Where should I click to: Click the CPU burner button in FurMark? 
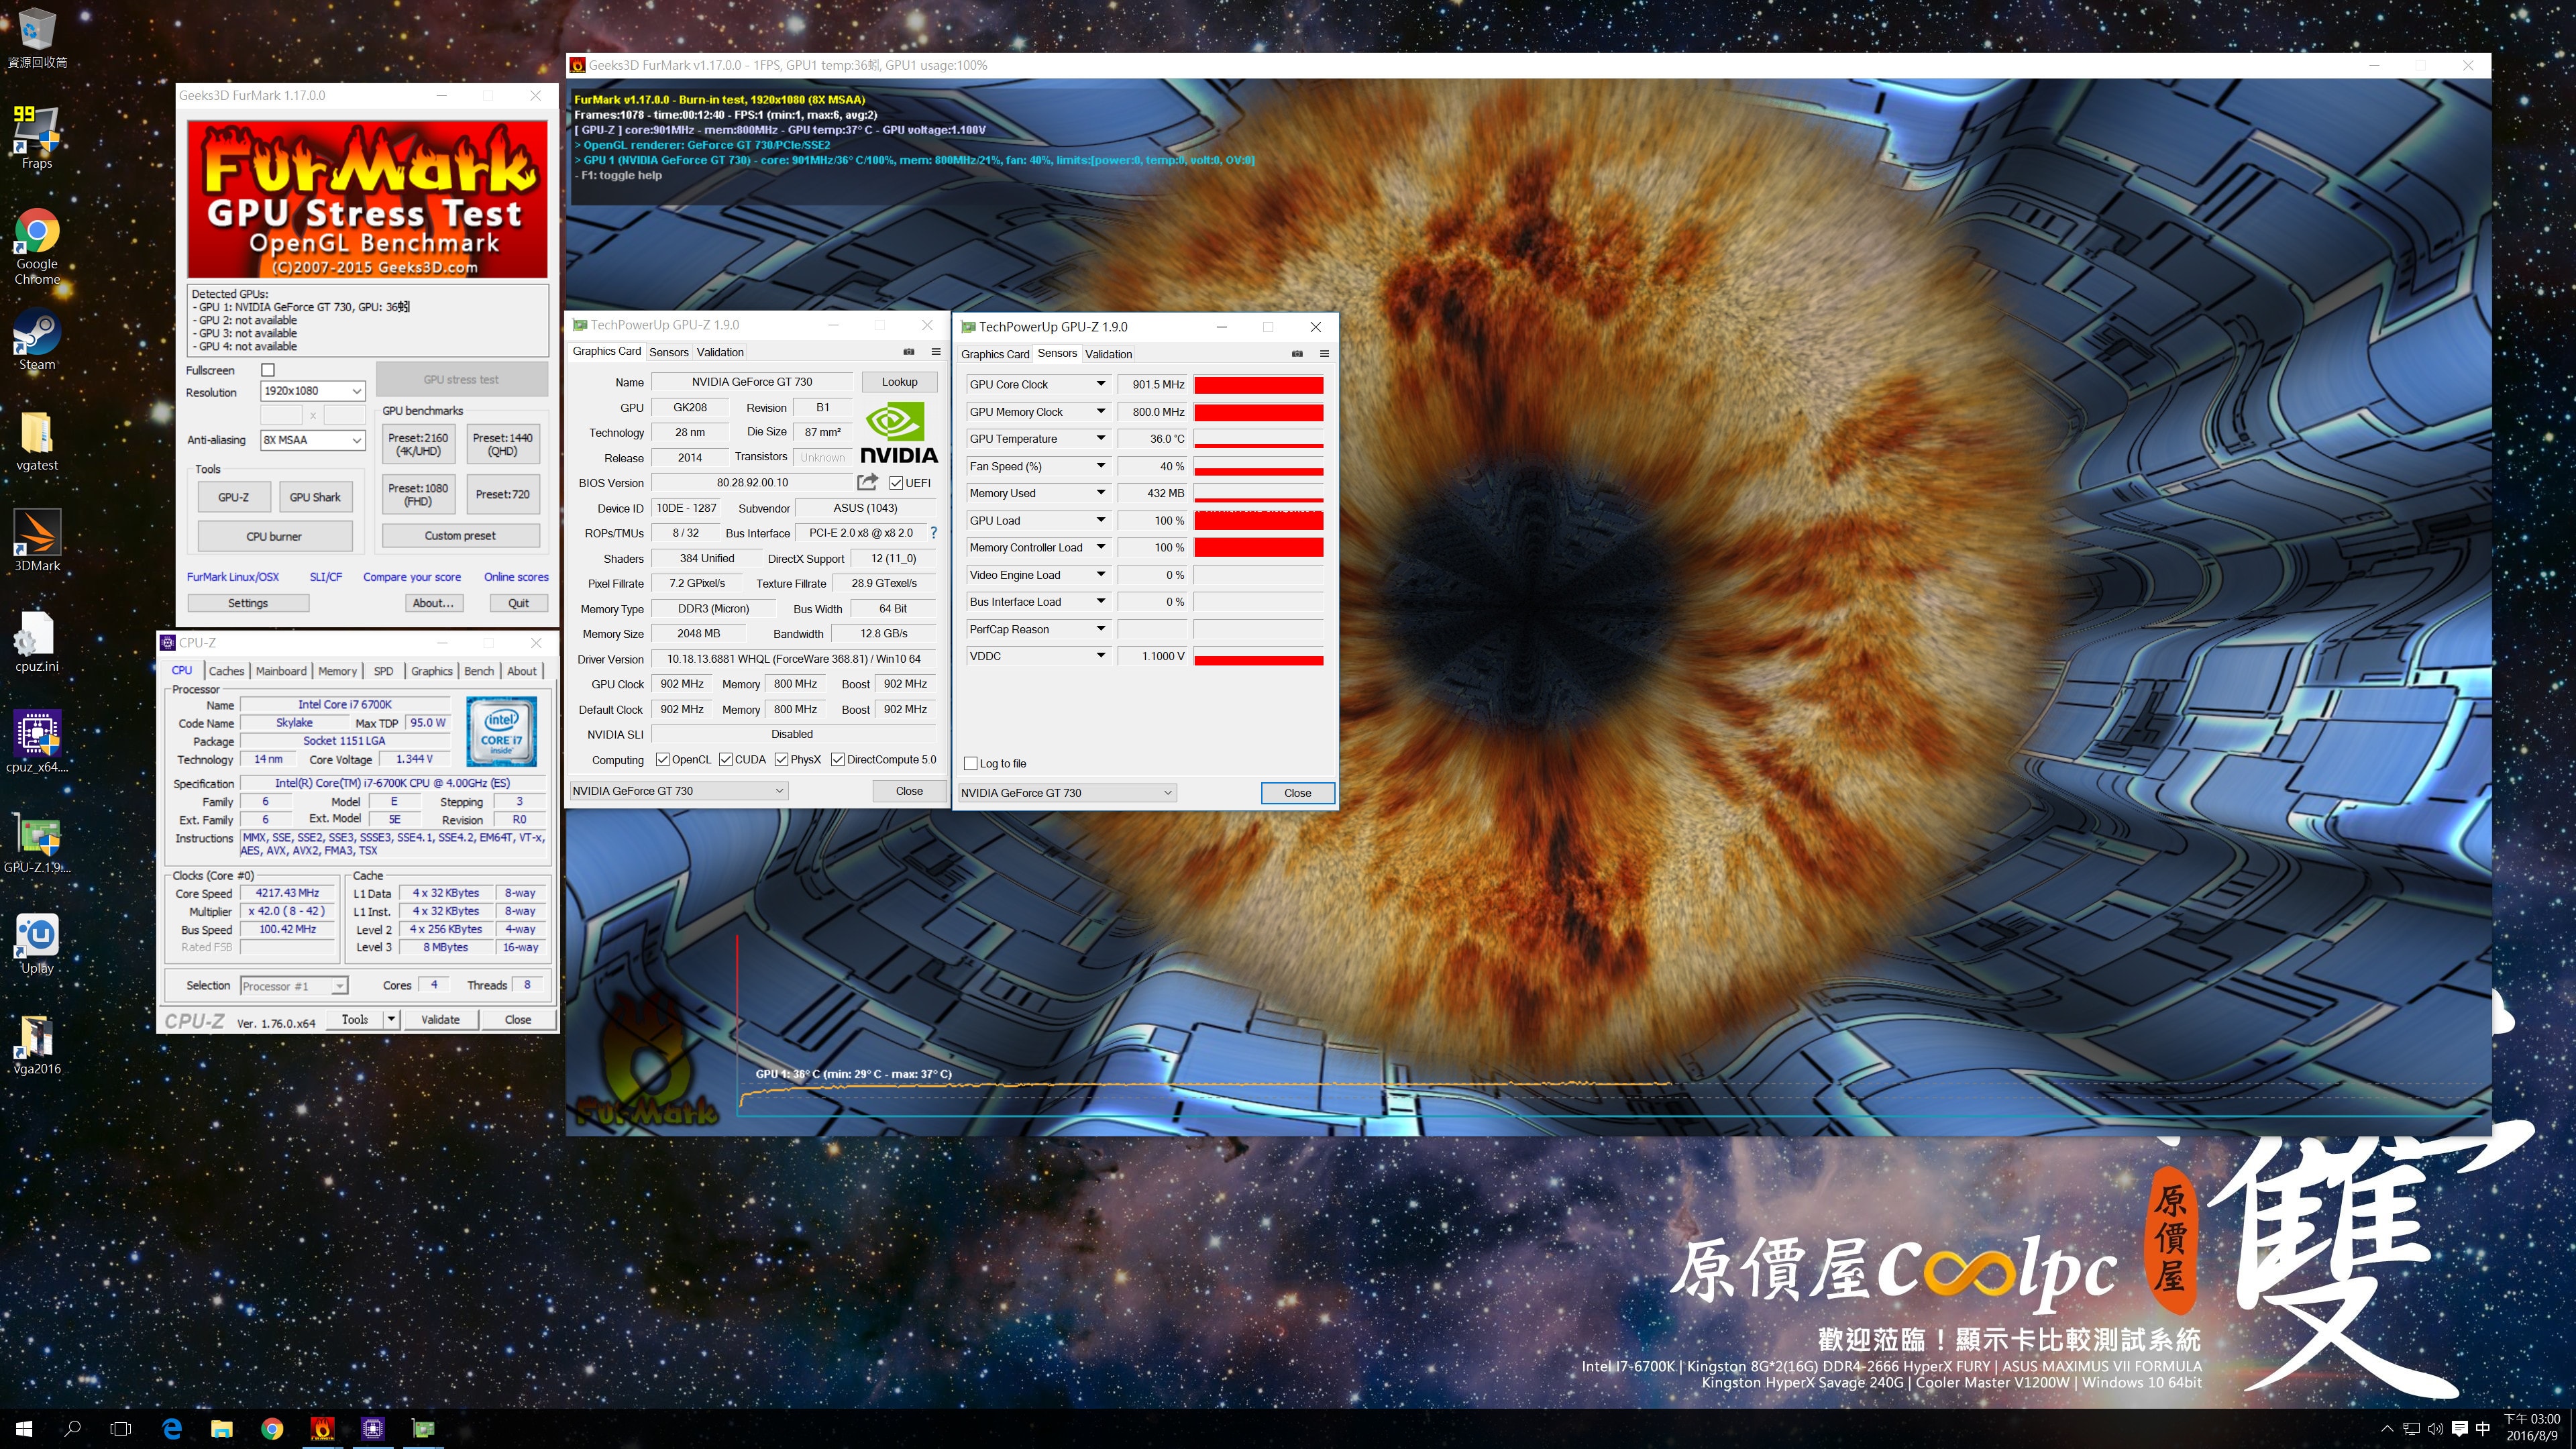(274, 536)
